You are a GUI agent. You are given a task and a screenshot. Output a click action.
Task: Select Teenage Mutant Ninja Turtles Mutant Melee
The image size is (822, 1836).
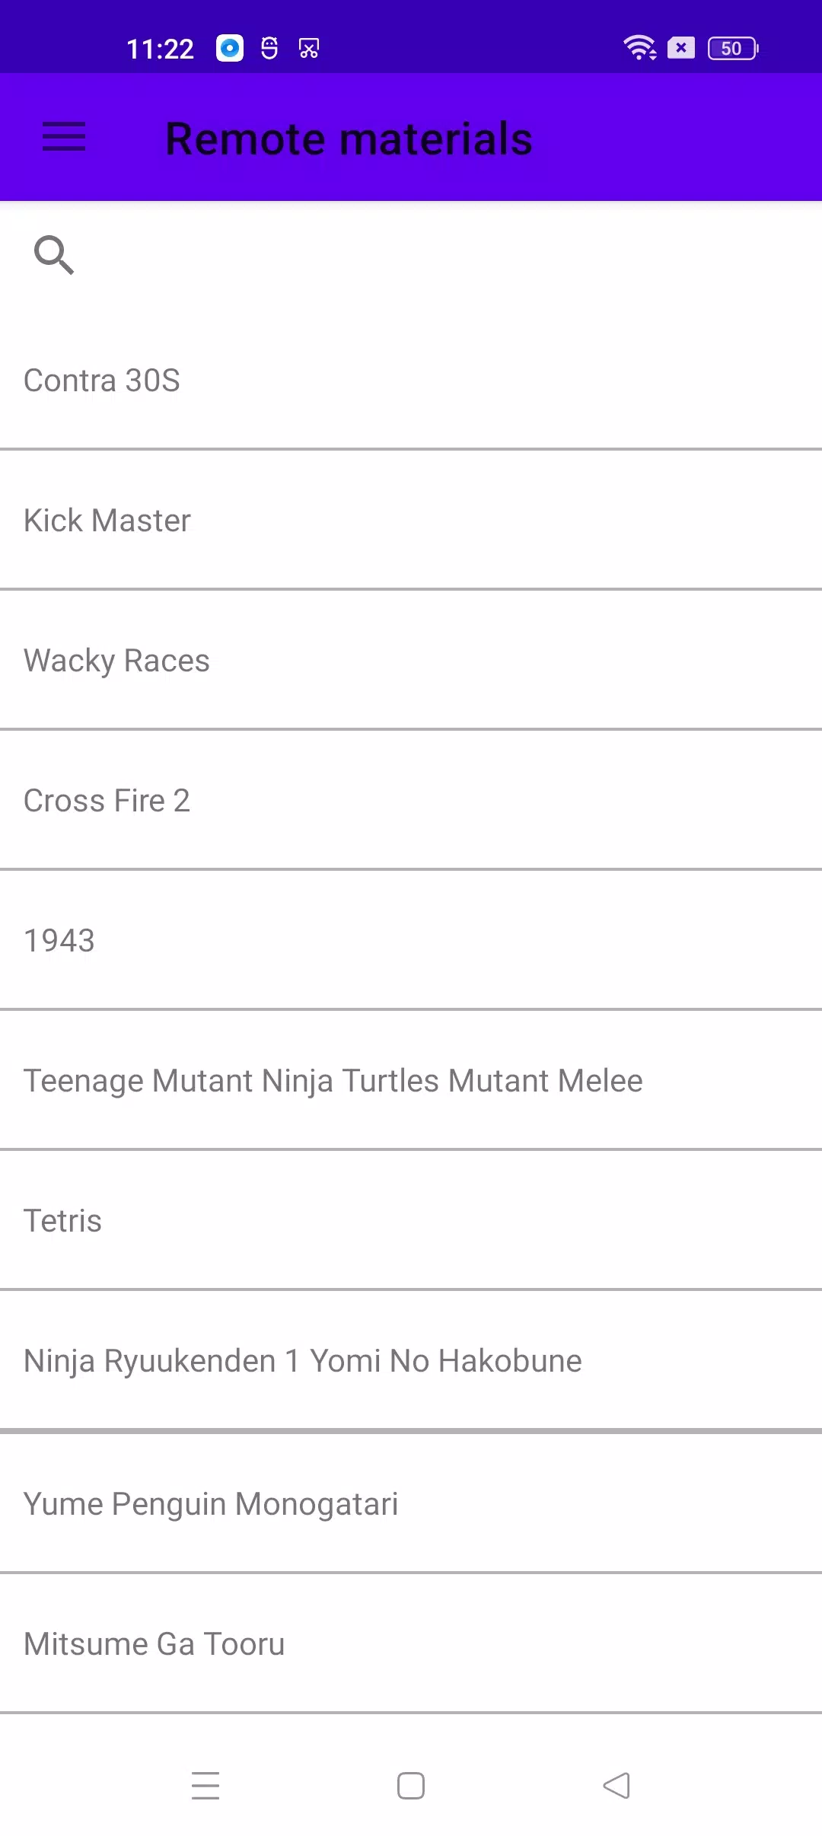coord(333,1081)
